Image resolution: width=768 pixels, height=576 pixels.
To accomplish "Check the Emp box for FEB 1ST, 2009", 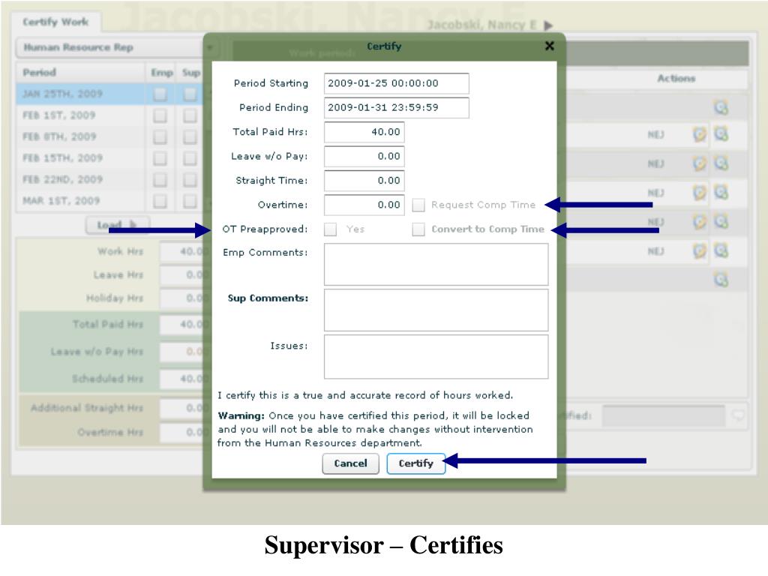I will pos(160,115).
